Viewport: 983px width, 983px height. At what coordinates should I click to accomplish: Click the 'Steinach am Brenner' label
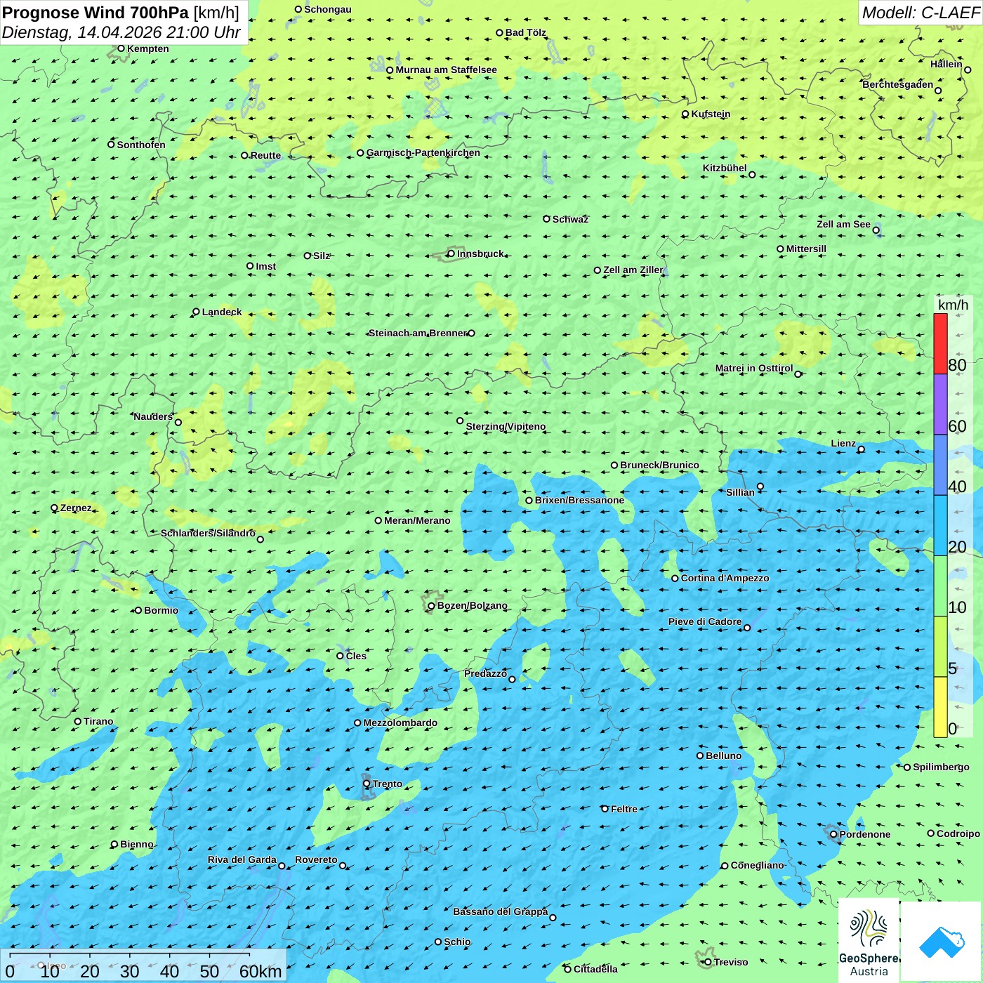pyautogui.click(x=418, y=333)
